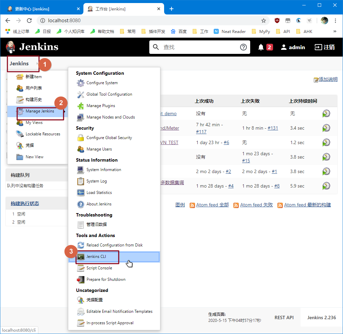Click the Manage Plugins puzzle piece icon
The height and width of the screenshot is (334, 343).
[81, 106]
